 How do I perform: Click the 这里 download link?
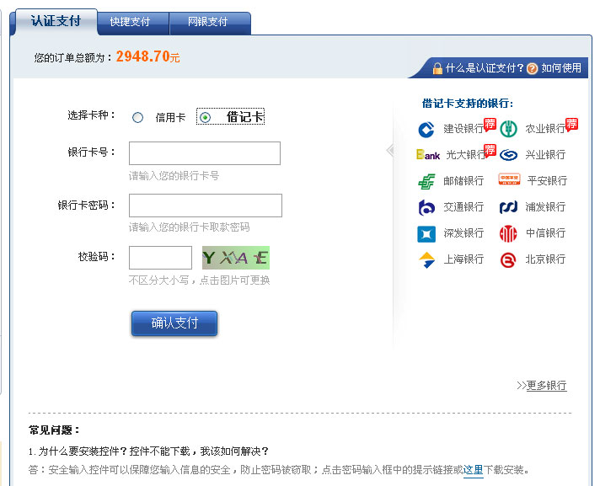[473, 469]
